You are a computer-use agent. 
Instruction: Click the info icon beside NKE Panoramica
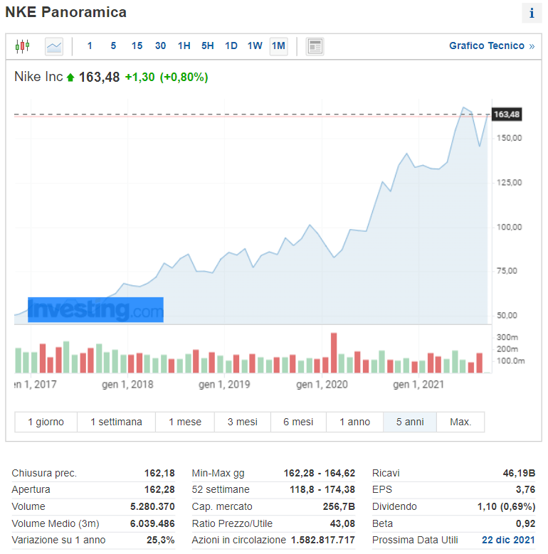(532, 14)
